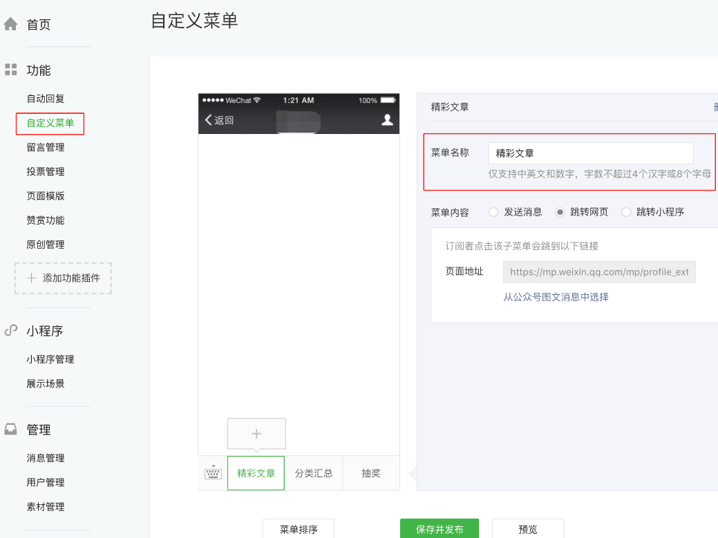This screenshot has height=538, width=718.
Task: Click the 保存并发布 button
Action: click(x=439, y=529)
